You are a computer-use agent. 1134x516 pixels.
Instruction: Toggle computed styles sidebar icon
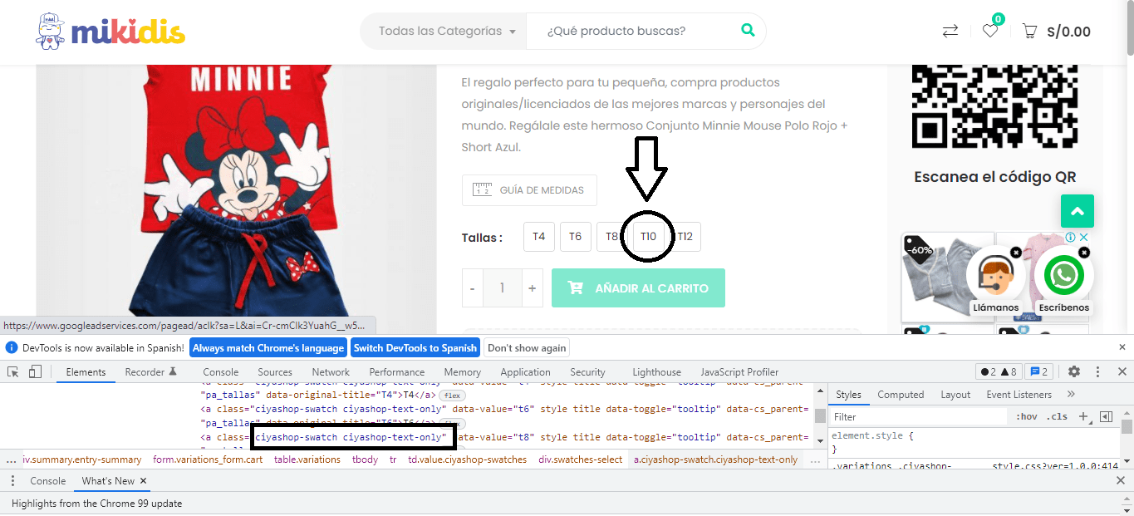point(1106,416)
